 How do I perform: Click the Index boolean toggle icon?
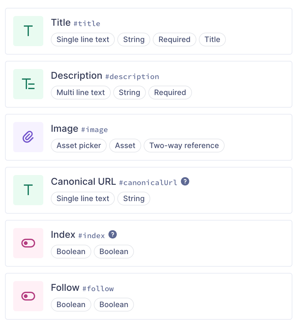click(x=28, y=243)
